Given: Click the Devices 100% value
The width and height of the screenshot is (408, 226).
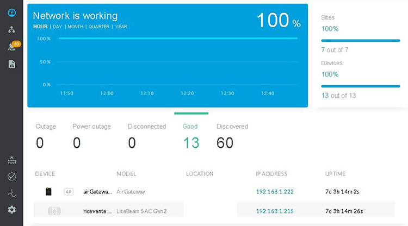Looking at the screenshot, I should [330, 74].
